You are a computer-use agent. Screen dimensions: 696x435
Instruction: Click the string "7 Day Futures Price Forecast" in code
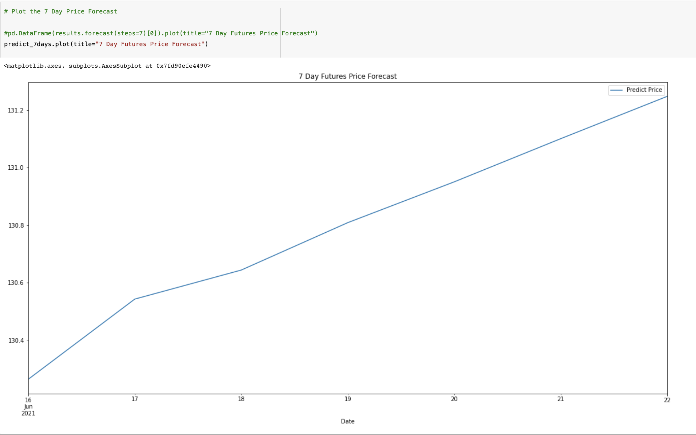point(151,44)
